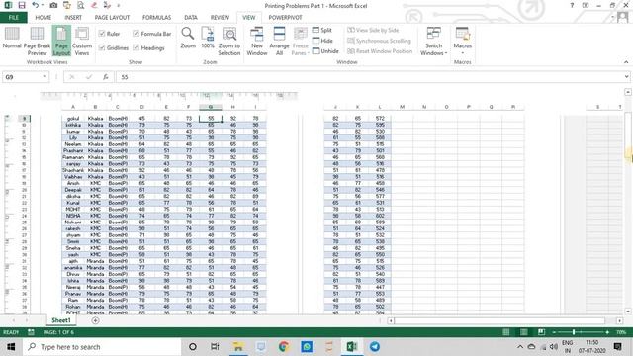Click Arrange All windows
Screen dimensions: 633x356
click(279, 42)
